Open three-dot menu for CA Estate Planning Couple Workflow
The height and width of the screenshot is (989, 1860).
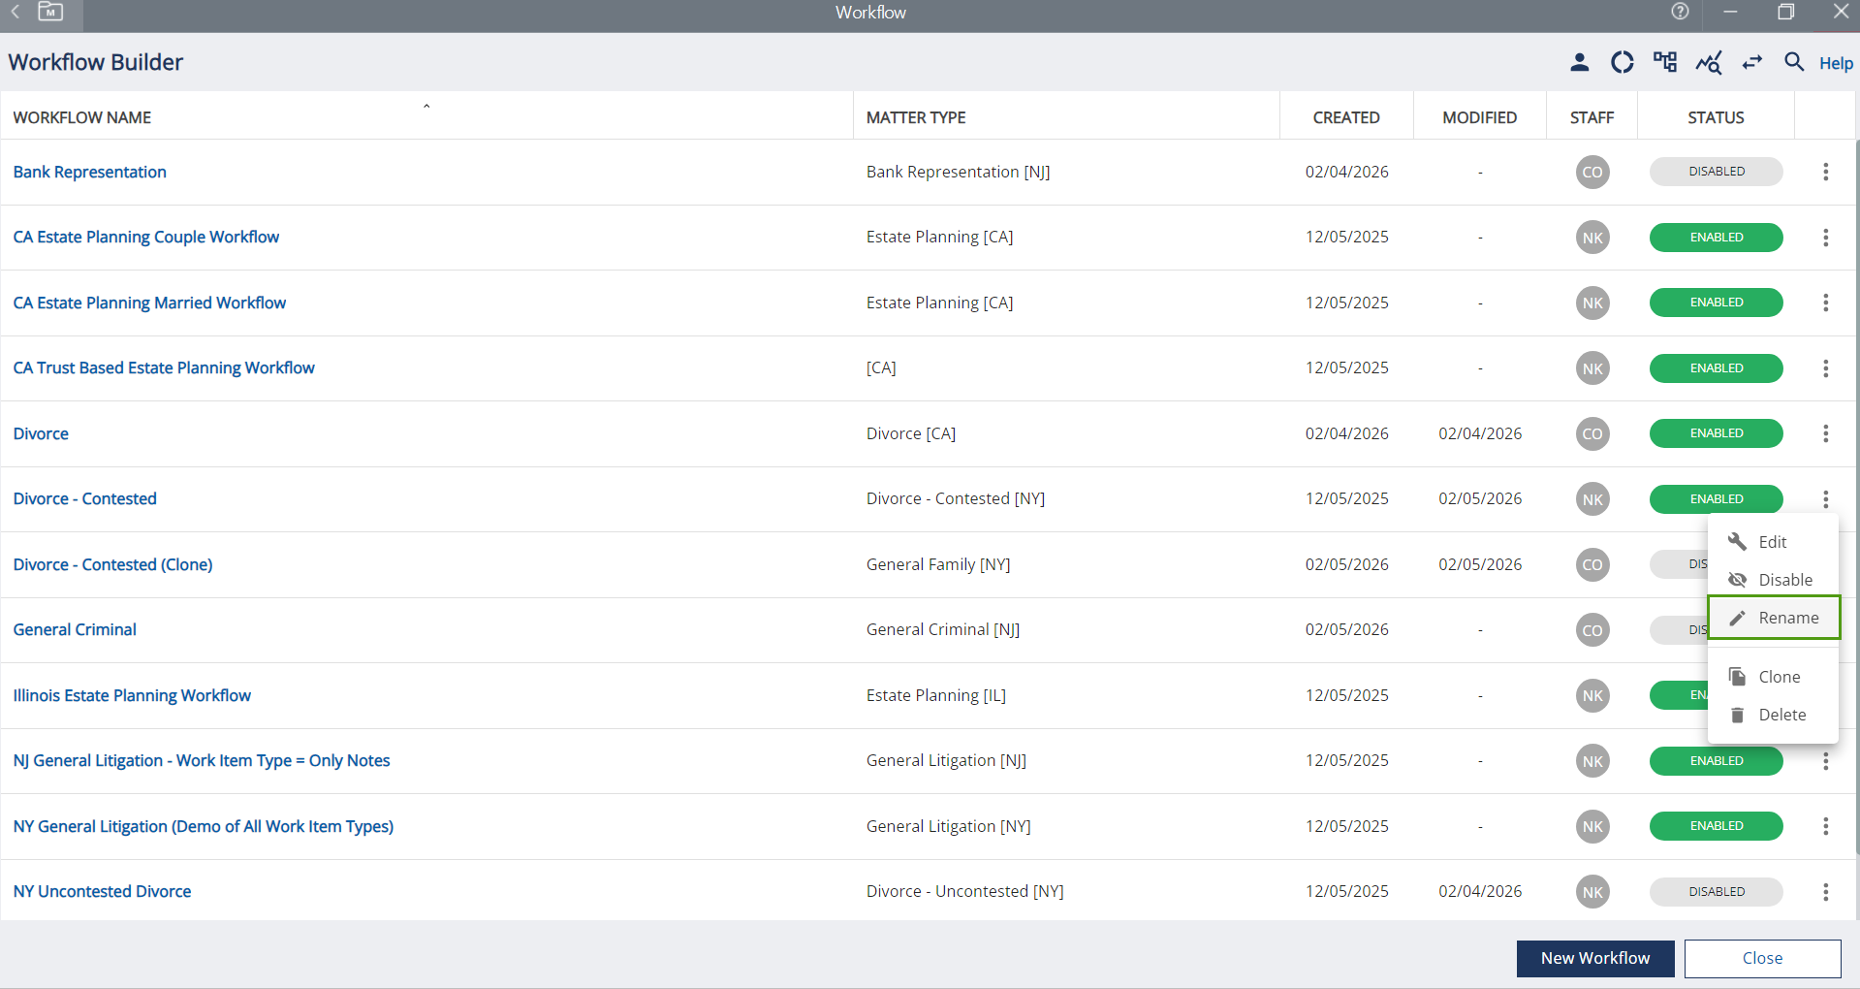1825,238
